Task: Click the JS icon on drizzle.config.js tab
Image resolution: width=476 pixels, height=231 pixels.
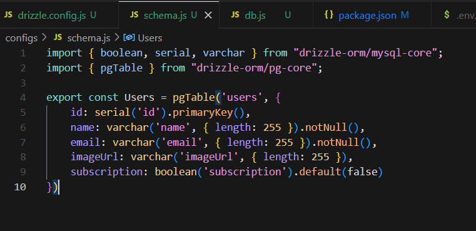Action: [9, 15]
